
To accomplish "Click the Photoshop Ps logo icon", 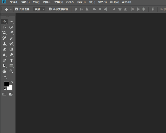I will [4, 2].
